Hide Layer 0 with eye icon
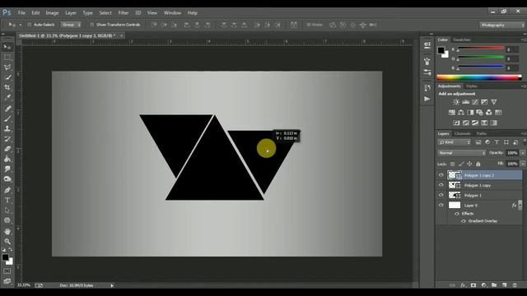 tap(441, 205)
